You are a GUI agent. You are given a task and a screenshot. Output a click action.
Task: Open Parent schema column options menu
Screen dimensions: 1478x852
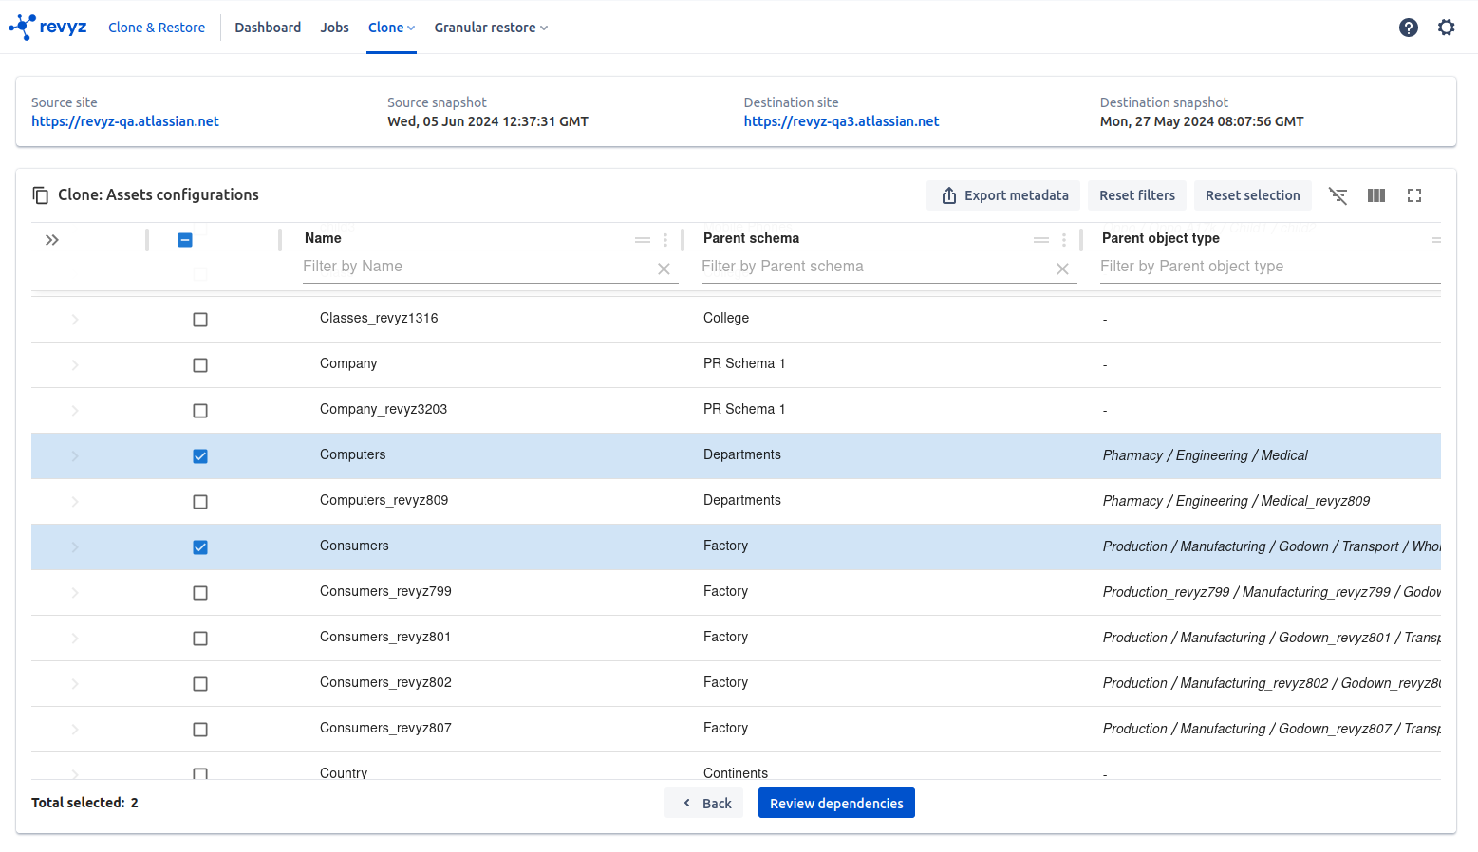[x=1064, y=240]
